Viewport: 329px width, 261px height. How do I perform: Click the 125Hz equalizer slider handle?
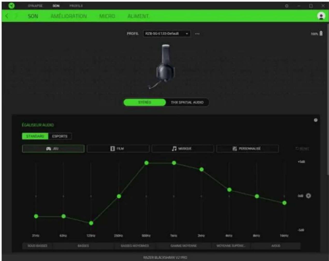click(91, 223)
